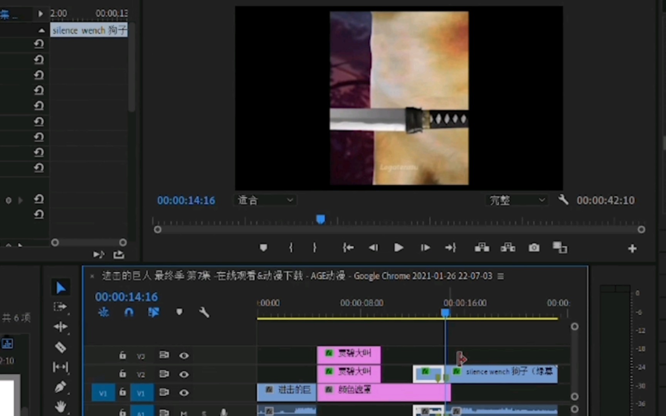Screen dimensions: 666x416
Task: Open the 适合 zoom level dropdown
Action: pyautogui.click(x=265, y=200)
